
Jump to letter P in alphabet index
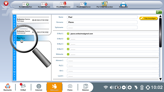click(x=14, y=54)
